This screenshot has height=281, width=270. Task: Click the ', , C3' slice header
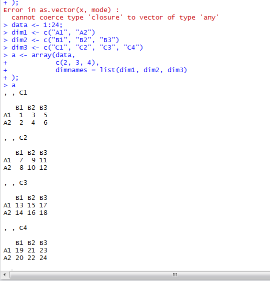coord(15,183)
